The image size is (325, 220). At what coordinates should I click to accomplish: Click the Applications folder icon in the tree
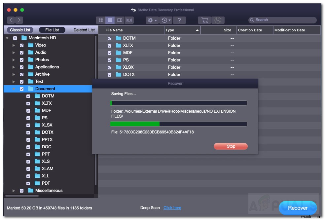point(31,67)
